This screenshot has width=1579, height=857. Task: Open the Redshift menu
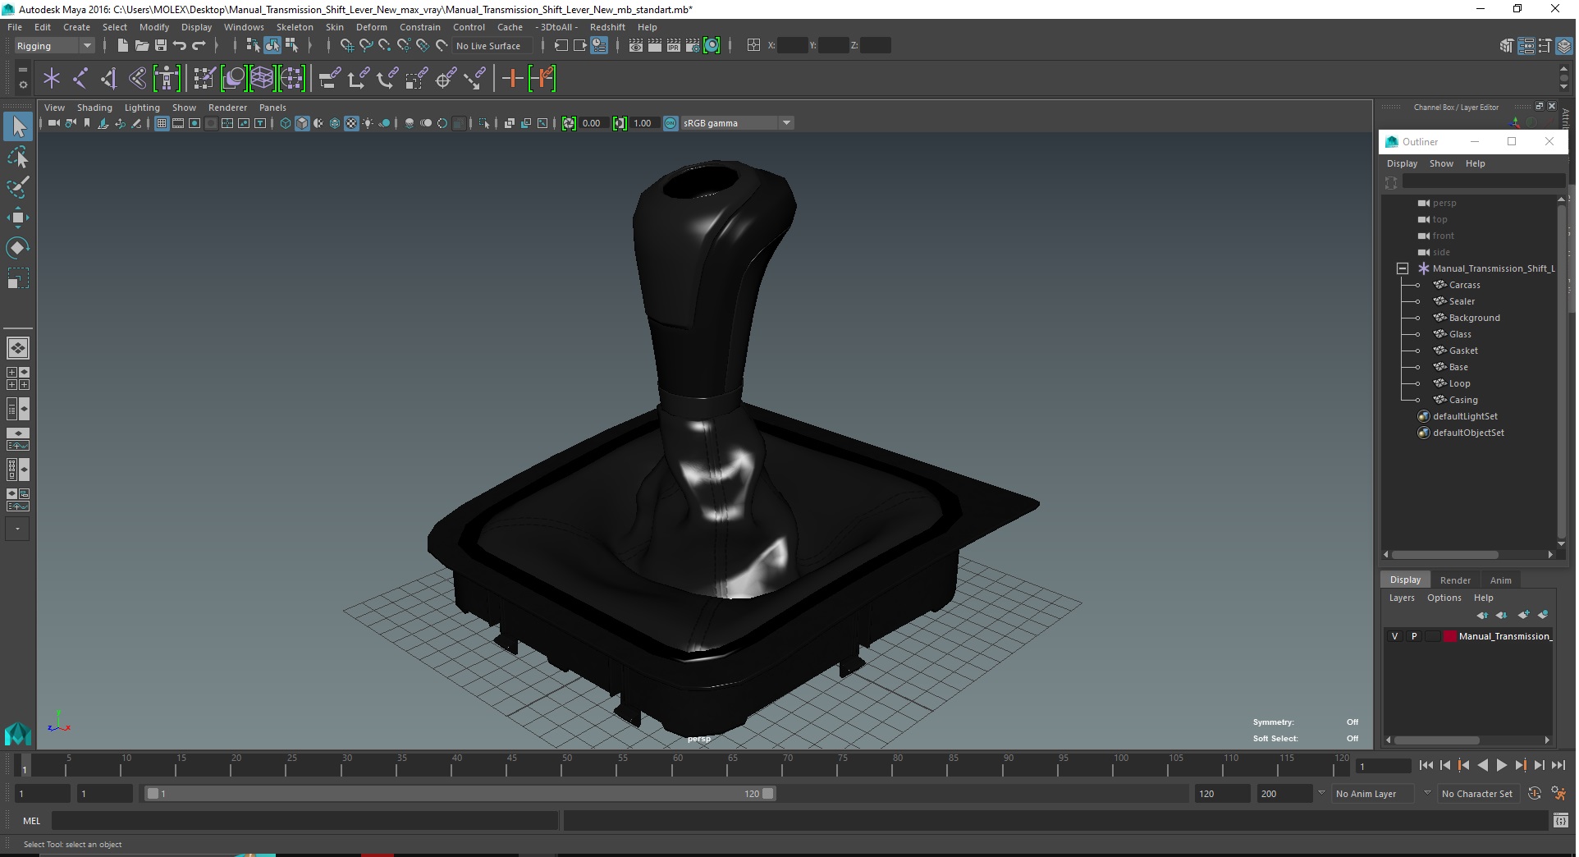(x=607, y=27)
